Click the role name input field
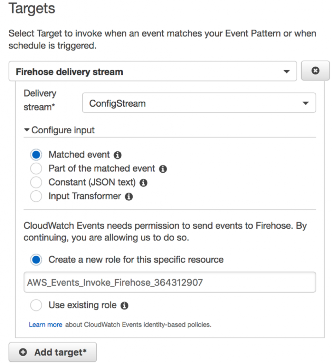332x363 pixels. 170,283
